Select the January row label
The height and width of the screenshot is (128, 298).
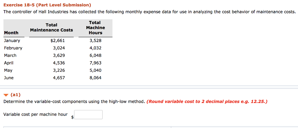point(12,41)
